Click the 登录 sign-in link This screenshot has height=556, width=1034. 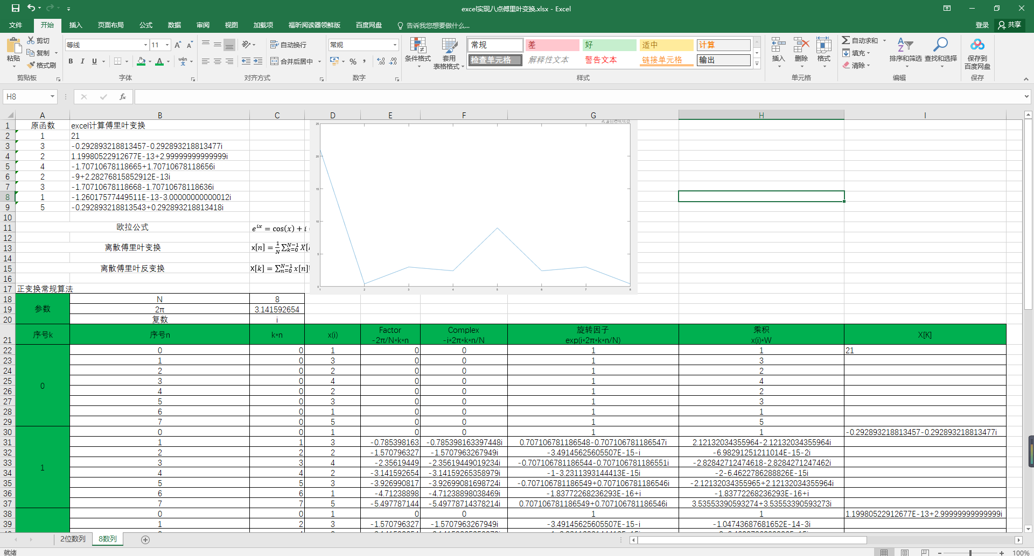click(982, 25)
